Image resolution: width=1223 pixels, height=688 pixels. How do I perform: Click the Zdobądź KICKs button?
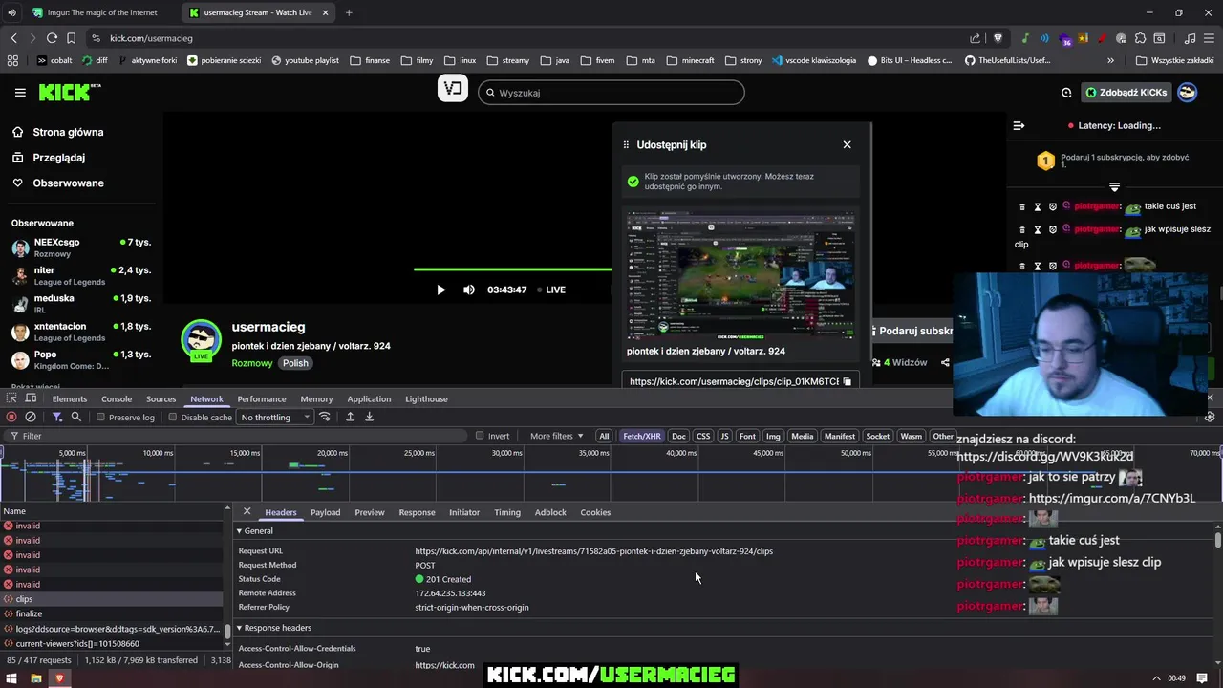[x=1126, y=93]
